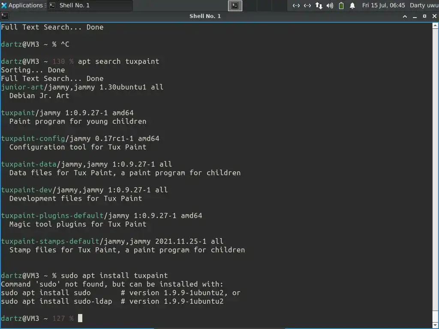Click the exit code 130 in the prompt
The width and height of the screenshot is (439, 329).
pyautogui.click(x=58, y=61)
